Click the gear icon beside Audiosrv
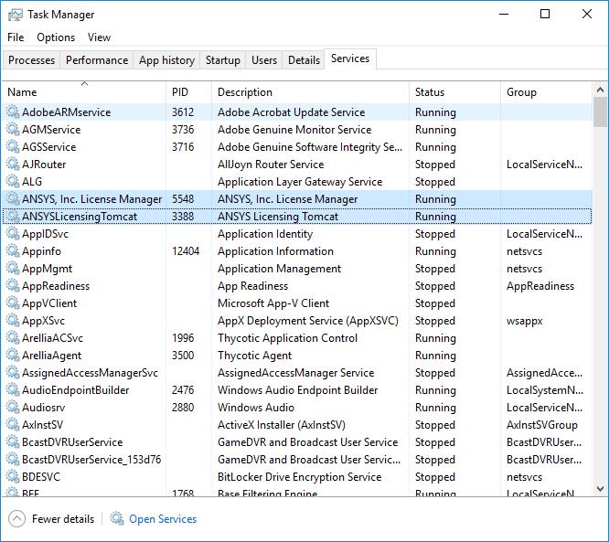This screenshot has height=542, width=609. pyautogui.click(x=13, y=408)
